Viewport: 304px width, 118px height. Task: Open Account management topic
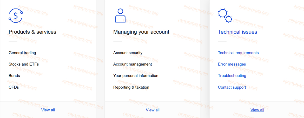[x=133, y=64]
